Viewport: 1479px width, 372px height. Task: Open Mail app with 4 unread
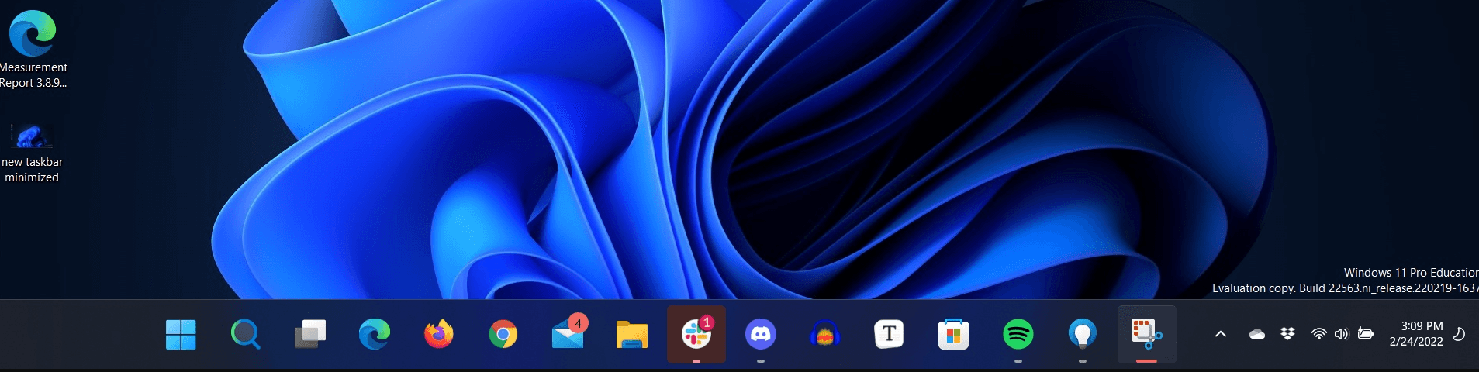coord(569,332)
